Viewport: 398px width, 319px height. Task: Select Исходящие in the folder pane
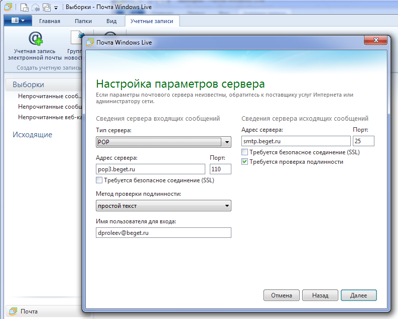[x=32, y=135]
